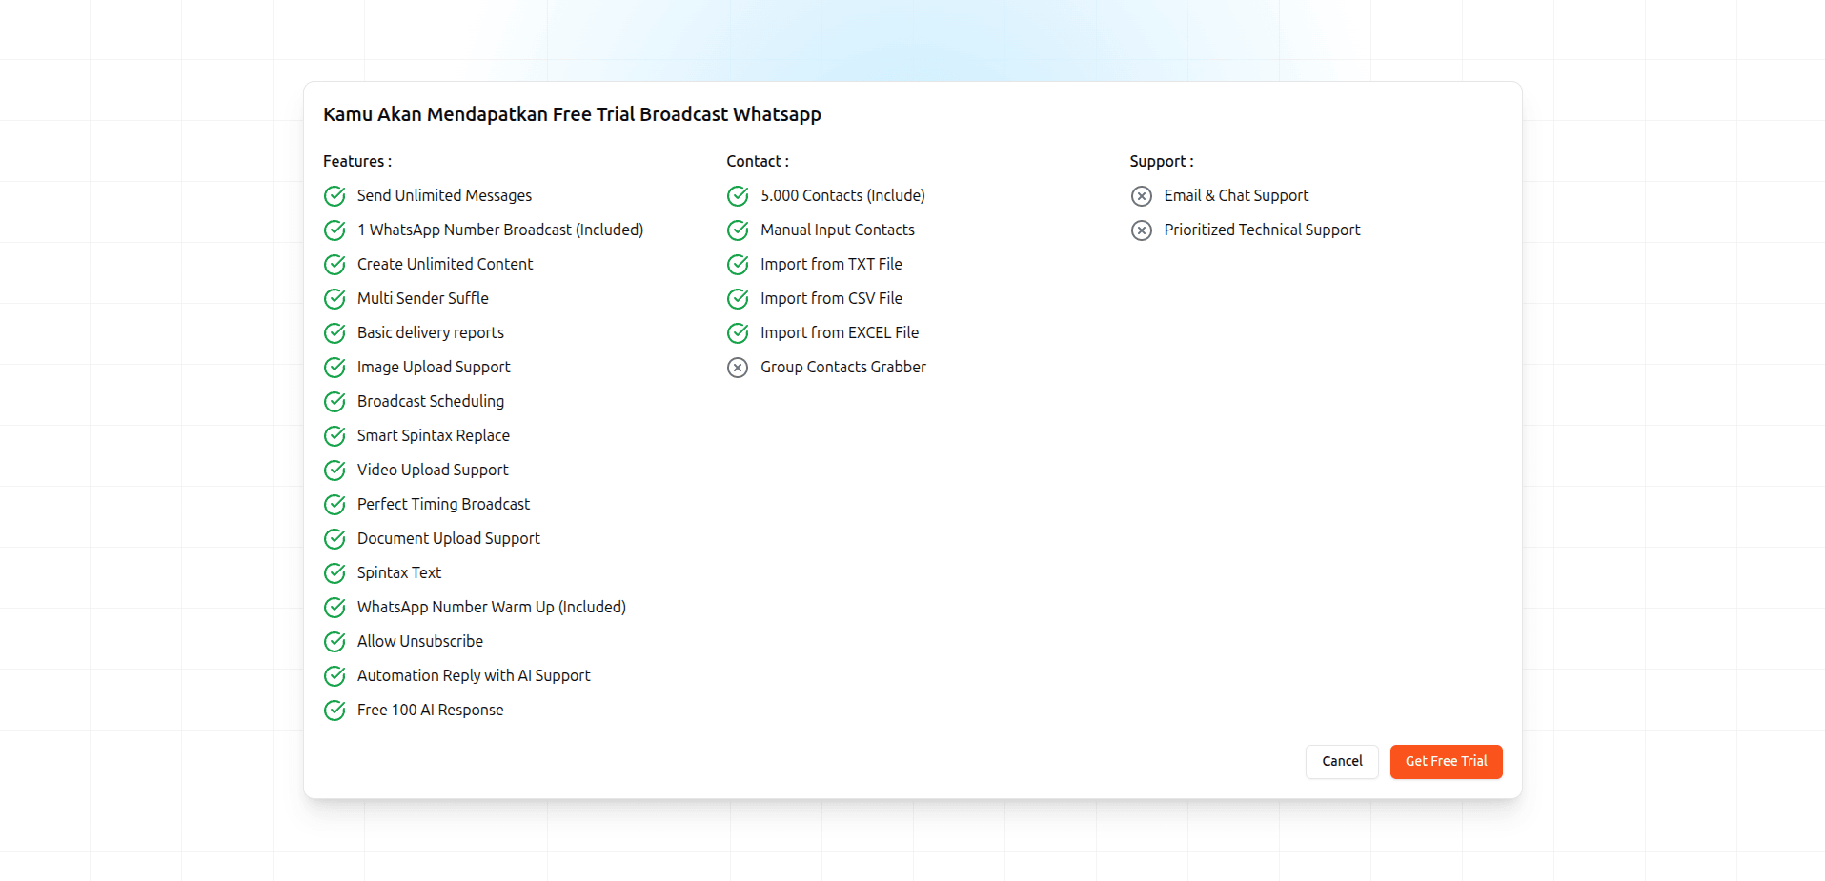This screenshot has width=1825, height=881.
Task: Click the check icon for Free 100 AI Response
Action: pyautogui.click(x=335, y=711)
